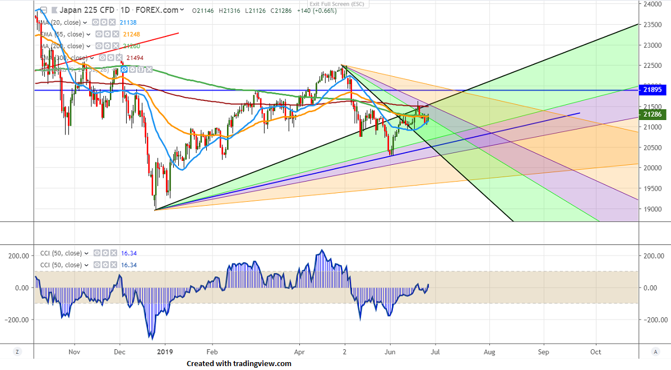Screen dimensions: 671x370
Task: Open settings for MA (20, close)
Action: (104, 22)
